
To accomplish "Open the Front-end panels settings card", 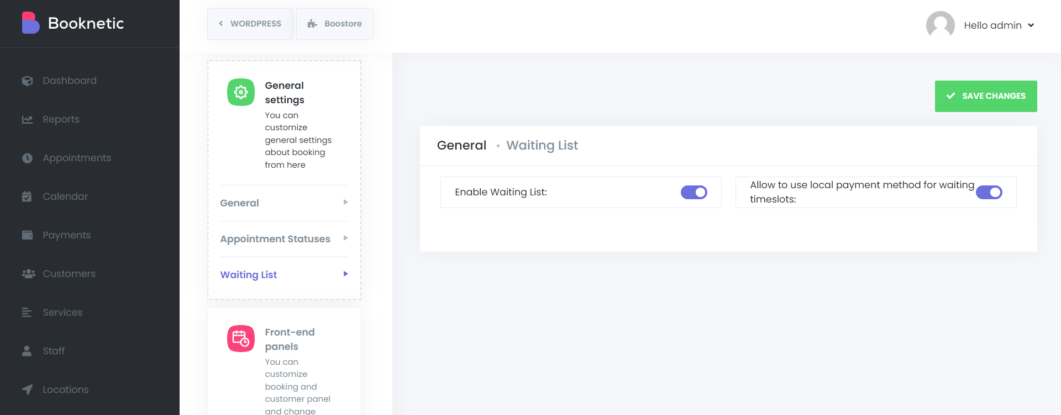I will pyautogui.click(x=290, y=339).
